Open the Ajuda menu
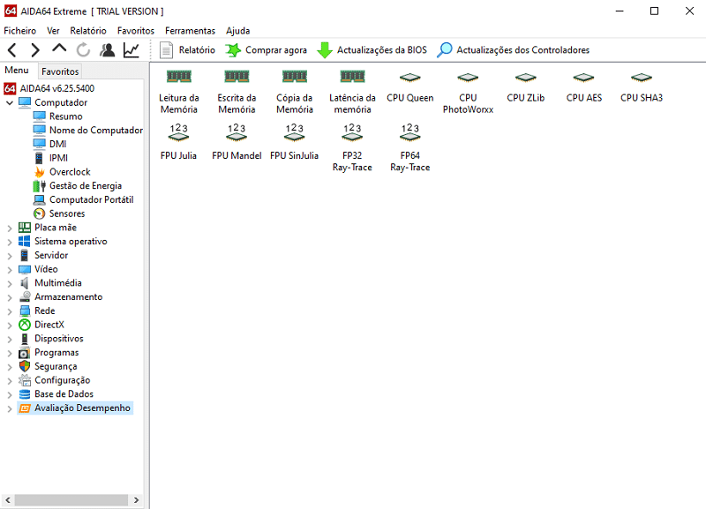Image resolution: width=706 pixels, height=509 pixels. [x=237, y=31]
